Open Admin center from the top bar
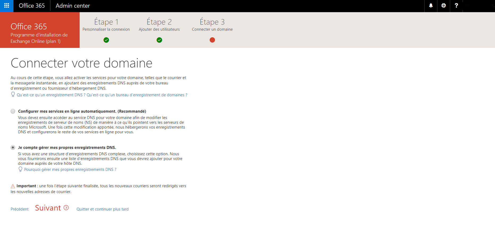The width and height of the screenshot is (495, 233). (73, 6)
